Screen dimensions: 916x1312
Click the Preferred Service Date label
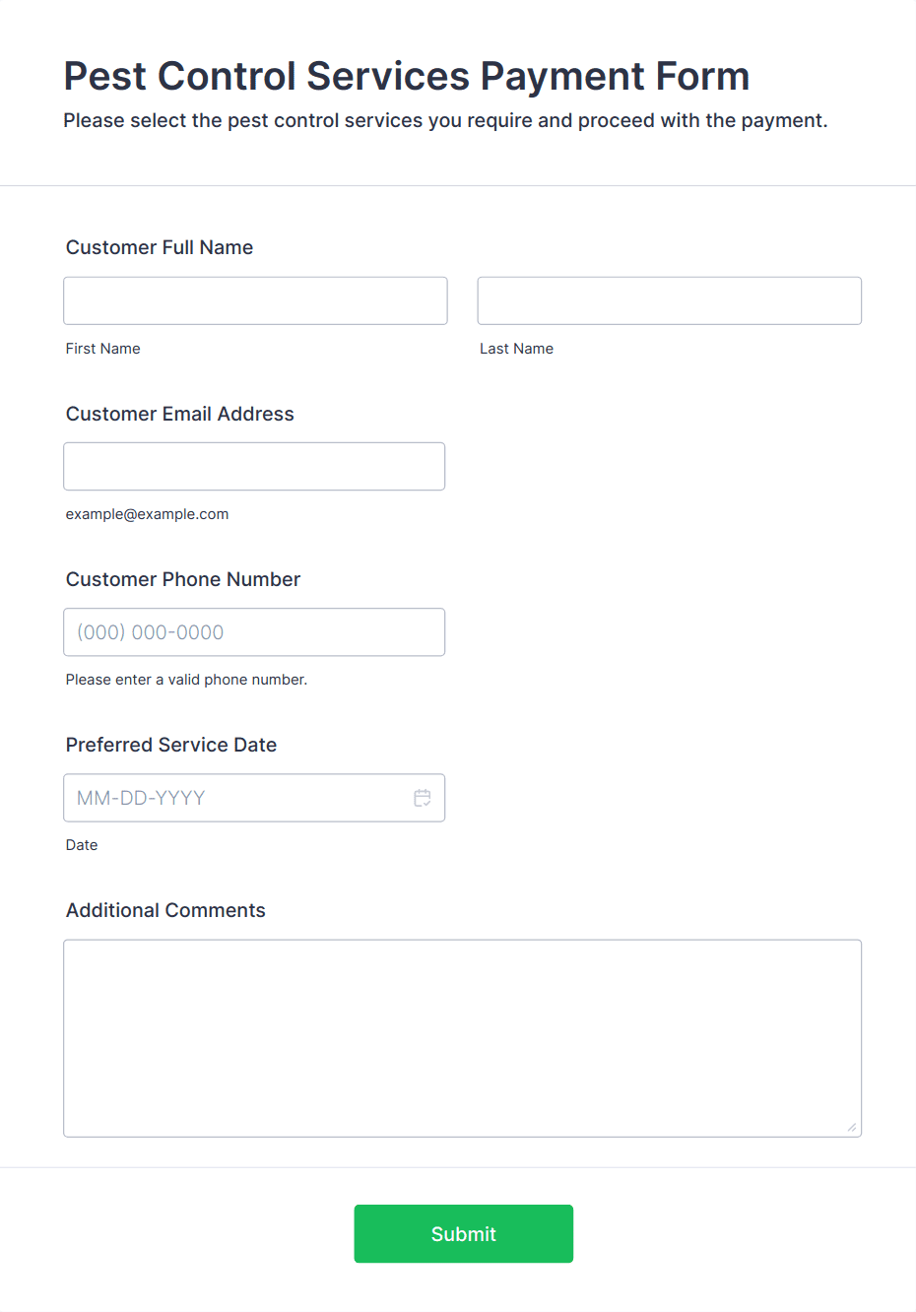tap(171, 745)
